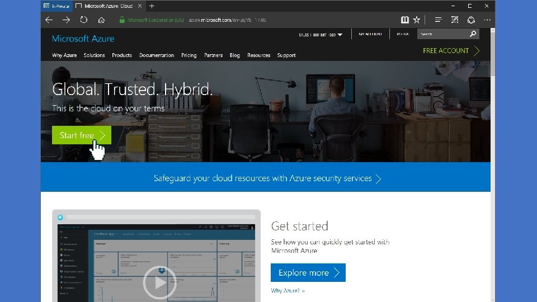The height and width of the screenshot is (302, 537).
Task: Click the Free Account link
Action: pyautogui.click(x=451, y=51)
